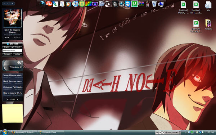The width and height of the screenshot is (216, 135).
Task: Swap Systran translation languages
Action: pos(12,47)
